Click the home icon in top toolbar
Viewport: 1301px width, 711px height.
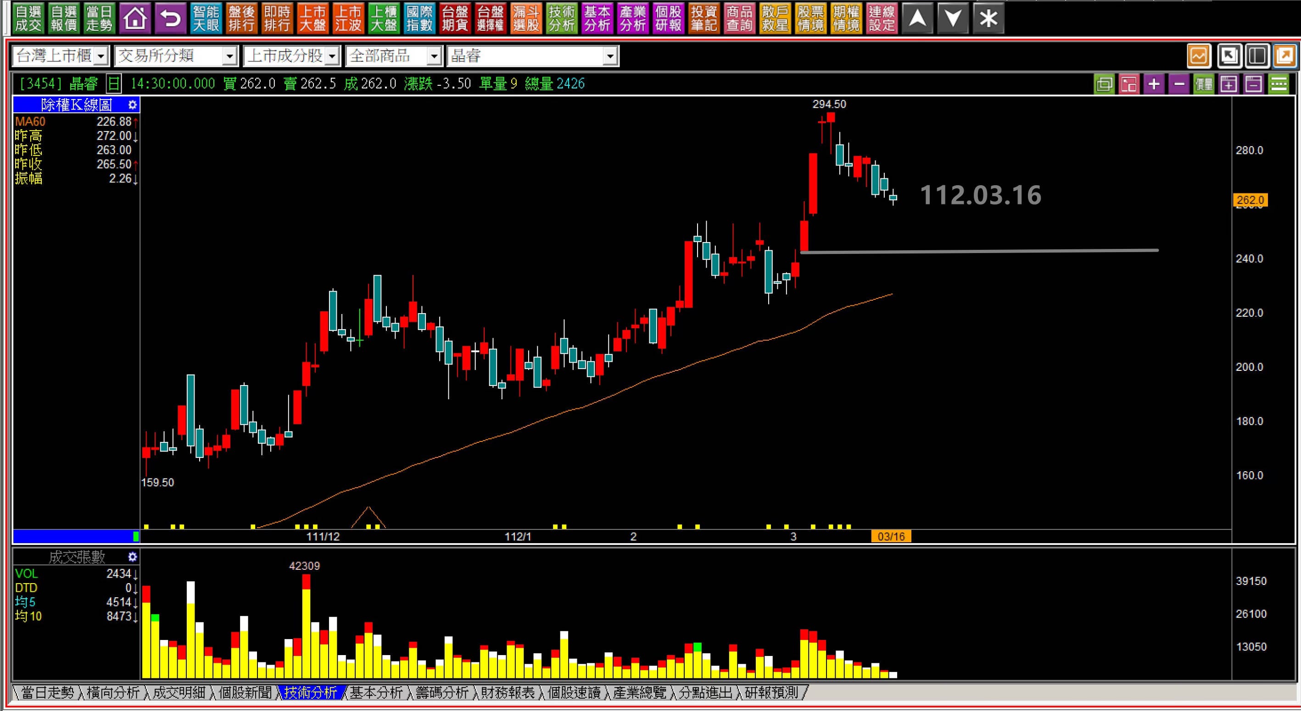(135, 19)
